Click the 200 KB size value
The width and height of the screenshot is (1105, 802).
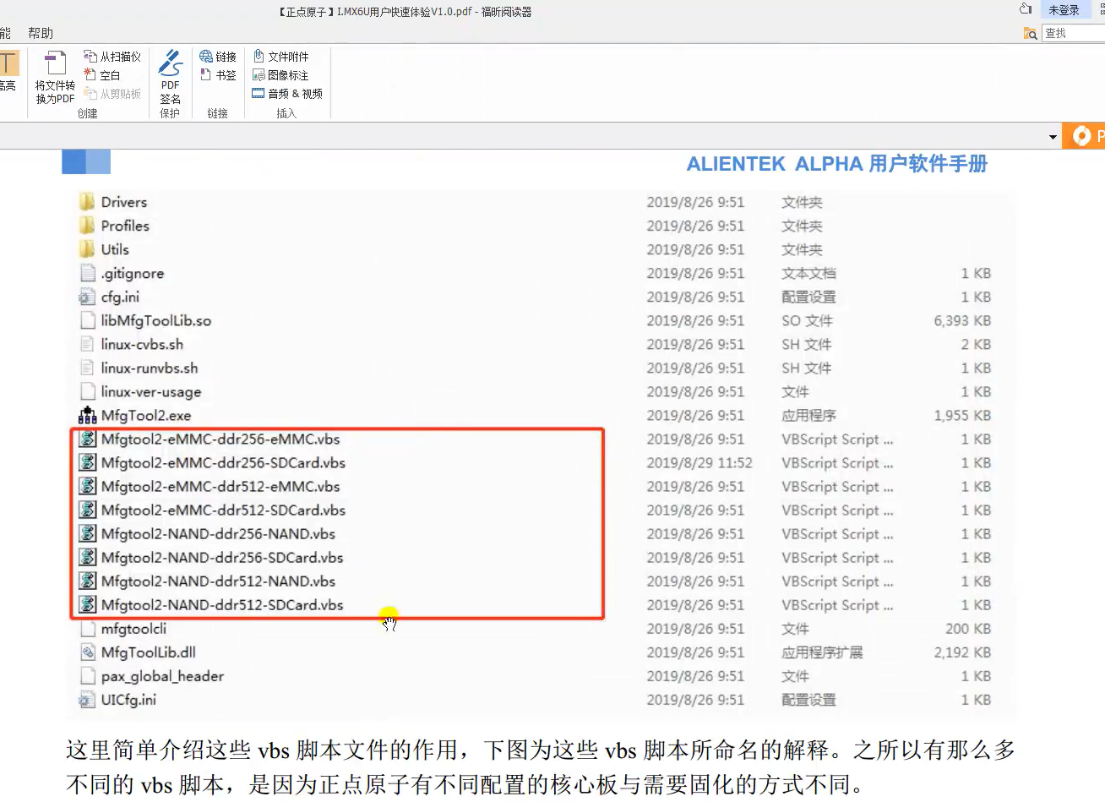(x=968, y=628)
